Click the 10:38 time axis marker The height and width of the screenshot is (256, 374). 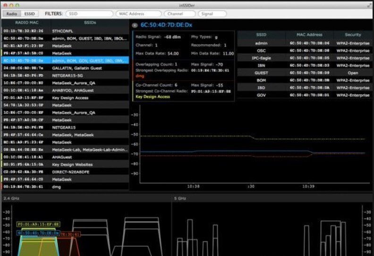coord(193,186)
